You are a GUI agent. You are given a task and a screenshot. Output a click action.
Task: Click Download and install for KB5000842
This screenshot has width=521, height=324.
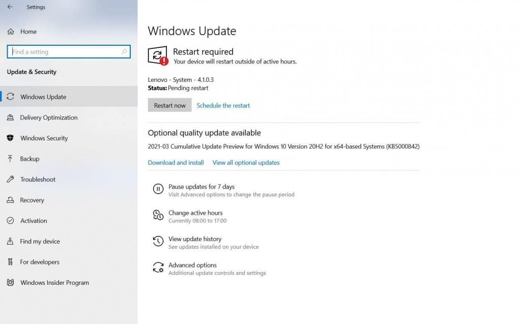pyautogui.click(x=176, y=162)
